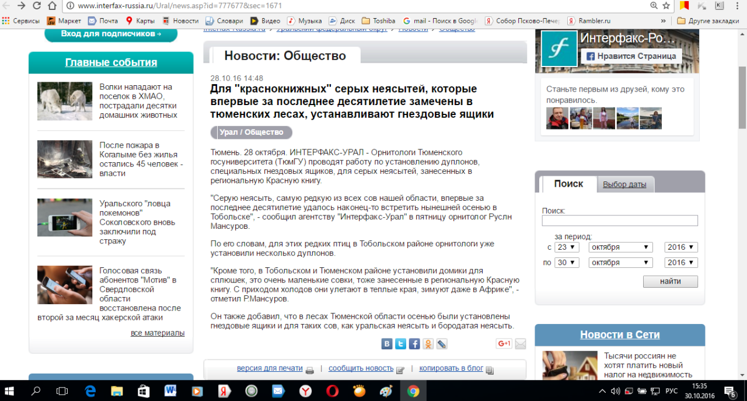Share article on Twitter
747x401 pixels.
(x=400, y=344)
